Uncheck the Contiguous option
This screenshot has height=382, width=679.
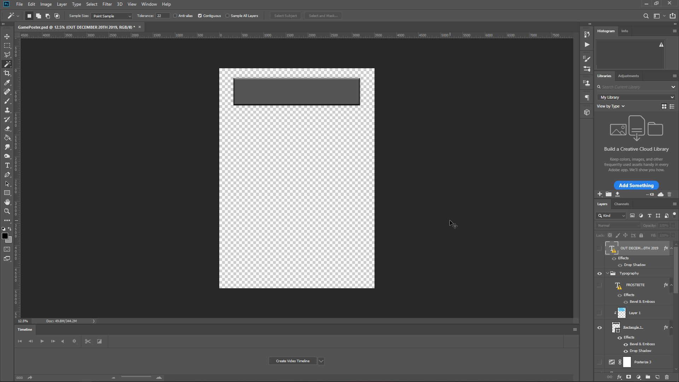[200, 16]
